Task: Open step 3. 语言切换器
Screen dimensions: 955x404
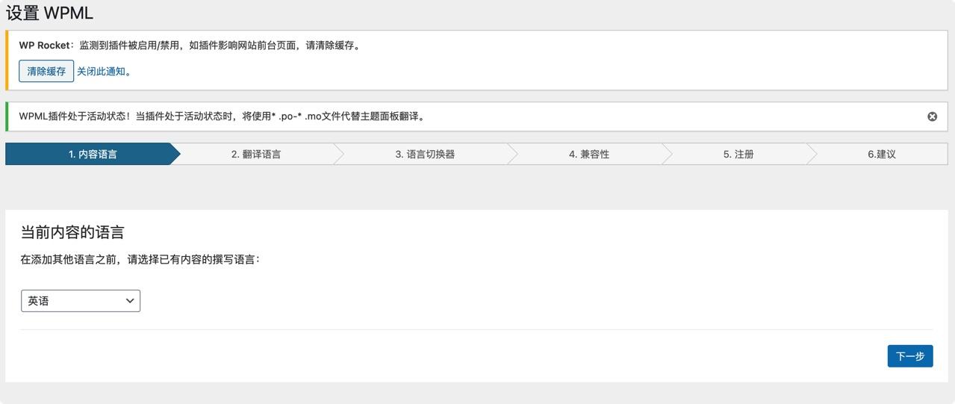Action: click(x=425, y=154)
